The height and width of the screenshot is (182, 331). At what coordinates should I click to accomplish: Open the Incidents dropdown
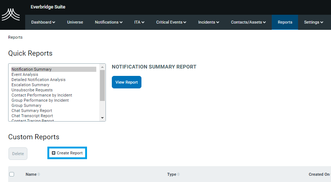pos(208,22)
